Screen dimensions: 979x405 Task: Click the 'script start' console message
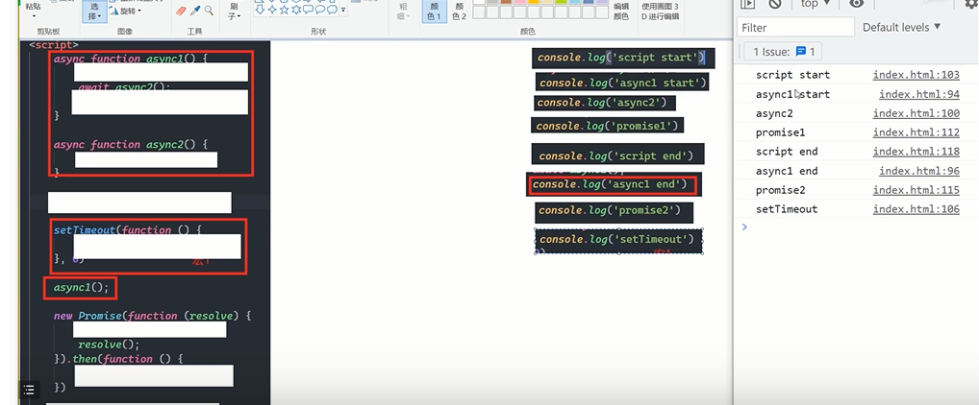pos(792,75)
